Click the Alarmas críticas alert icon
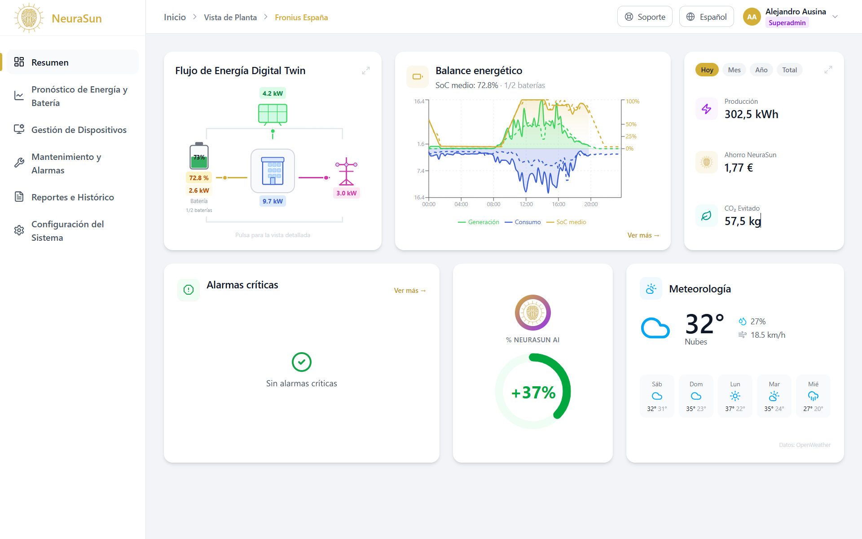 tap(189, 290)
